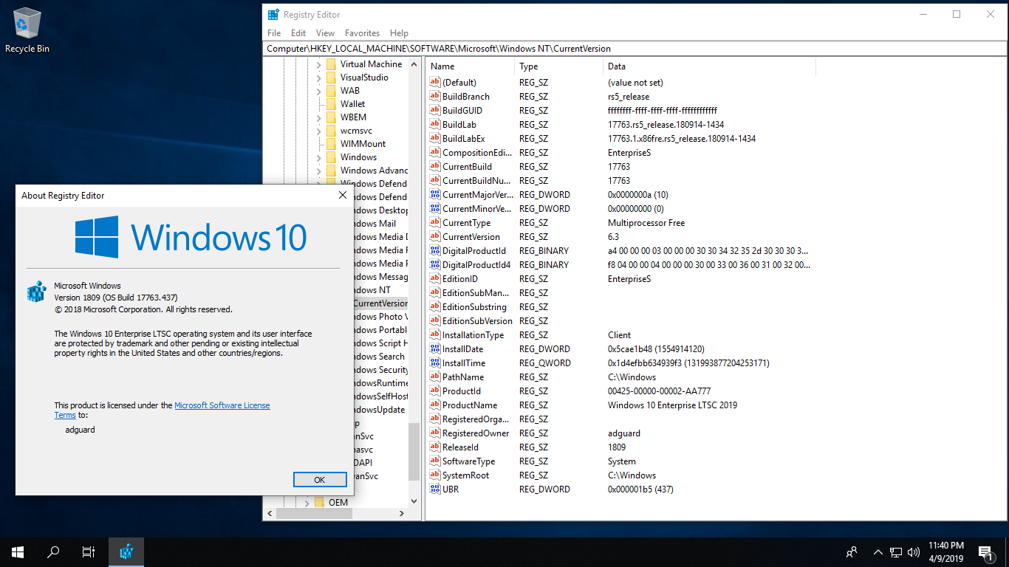Close the About Registry Editor dialog
This screenshot has width=1009, height=567.
343,195
